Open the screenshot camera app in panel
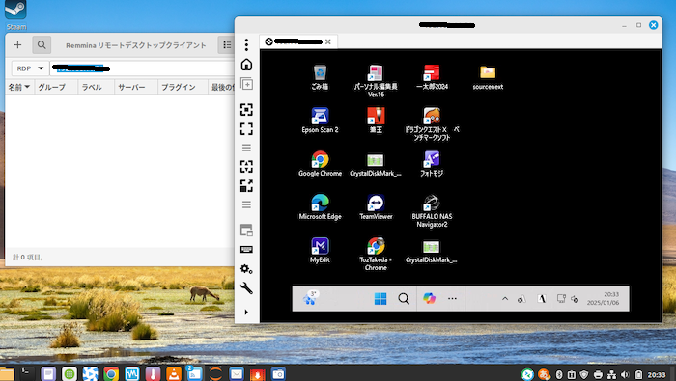This screenshot has height=381, width=676. tap(278, 374)
